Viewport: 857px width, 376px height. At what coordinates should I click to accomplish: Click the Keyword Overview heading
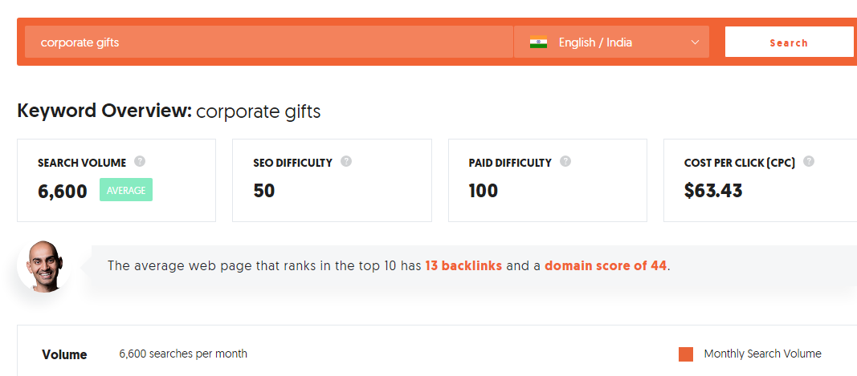coord(169,111)
